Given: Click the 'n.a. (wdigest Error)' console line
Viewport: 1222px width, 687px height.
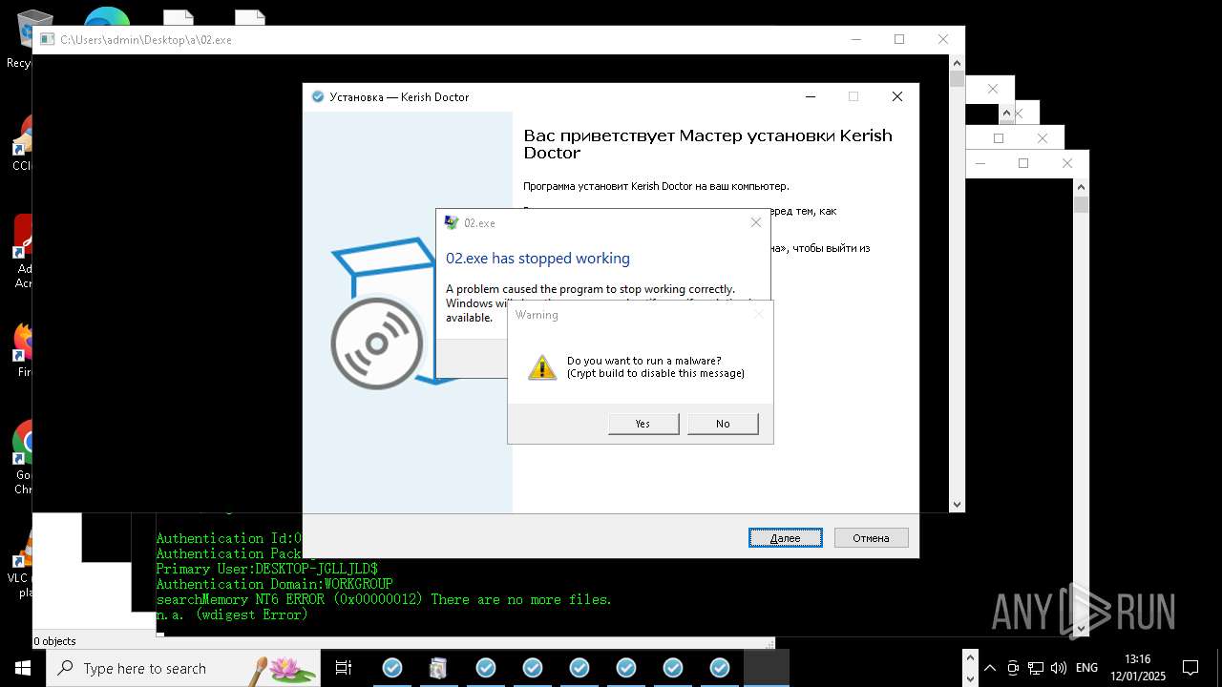Looking at the screenshot, I should pos(232,614).
